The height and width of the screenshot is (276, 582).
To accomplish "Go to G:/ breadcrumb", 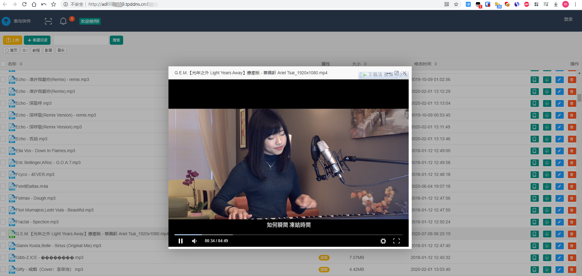I will (25, 51).
